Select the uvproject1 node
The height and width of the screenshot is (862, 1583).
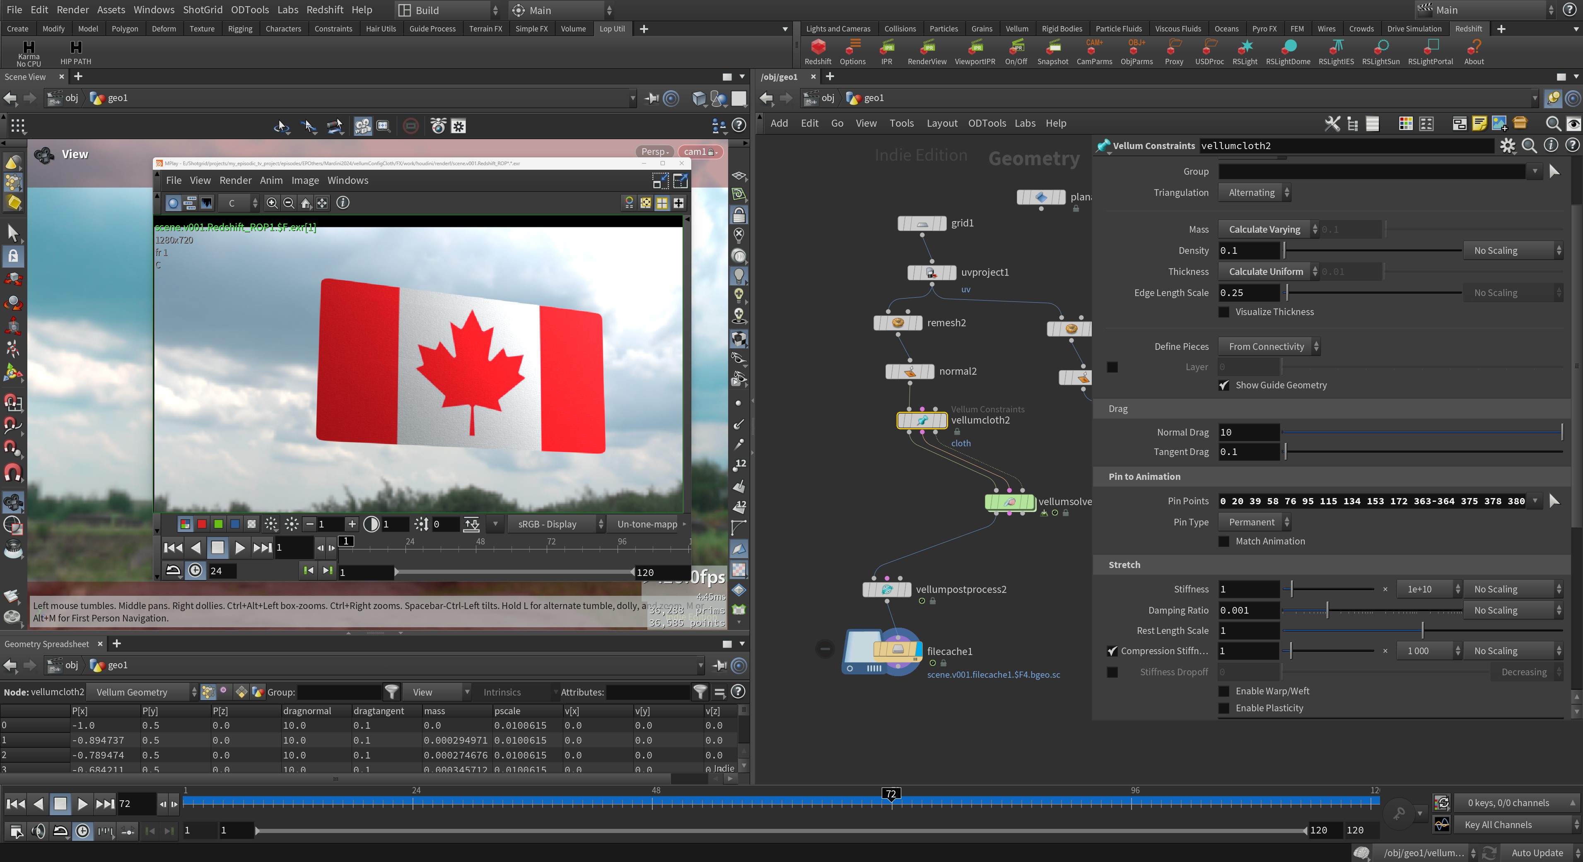tap(931, 272)
